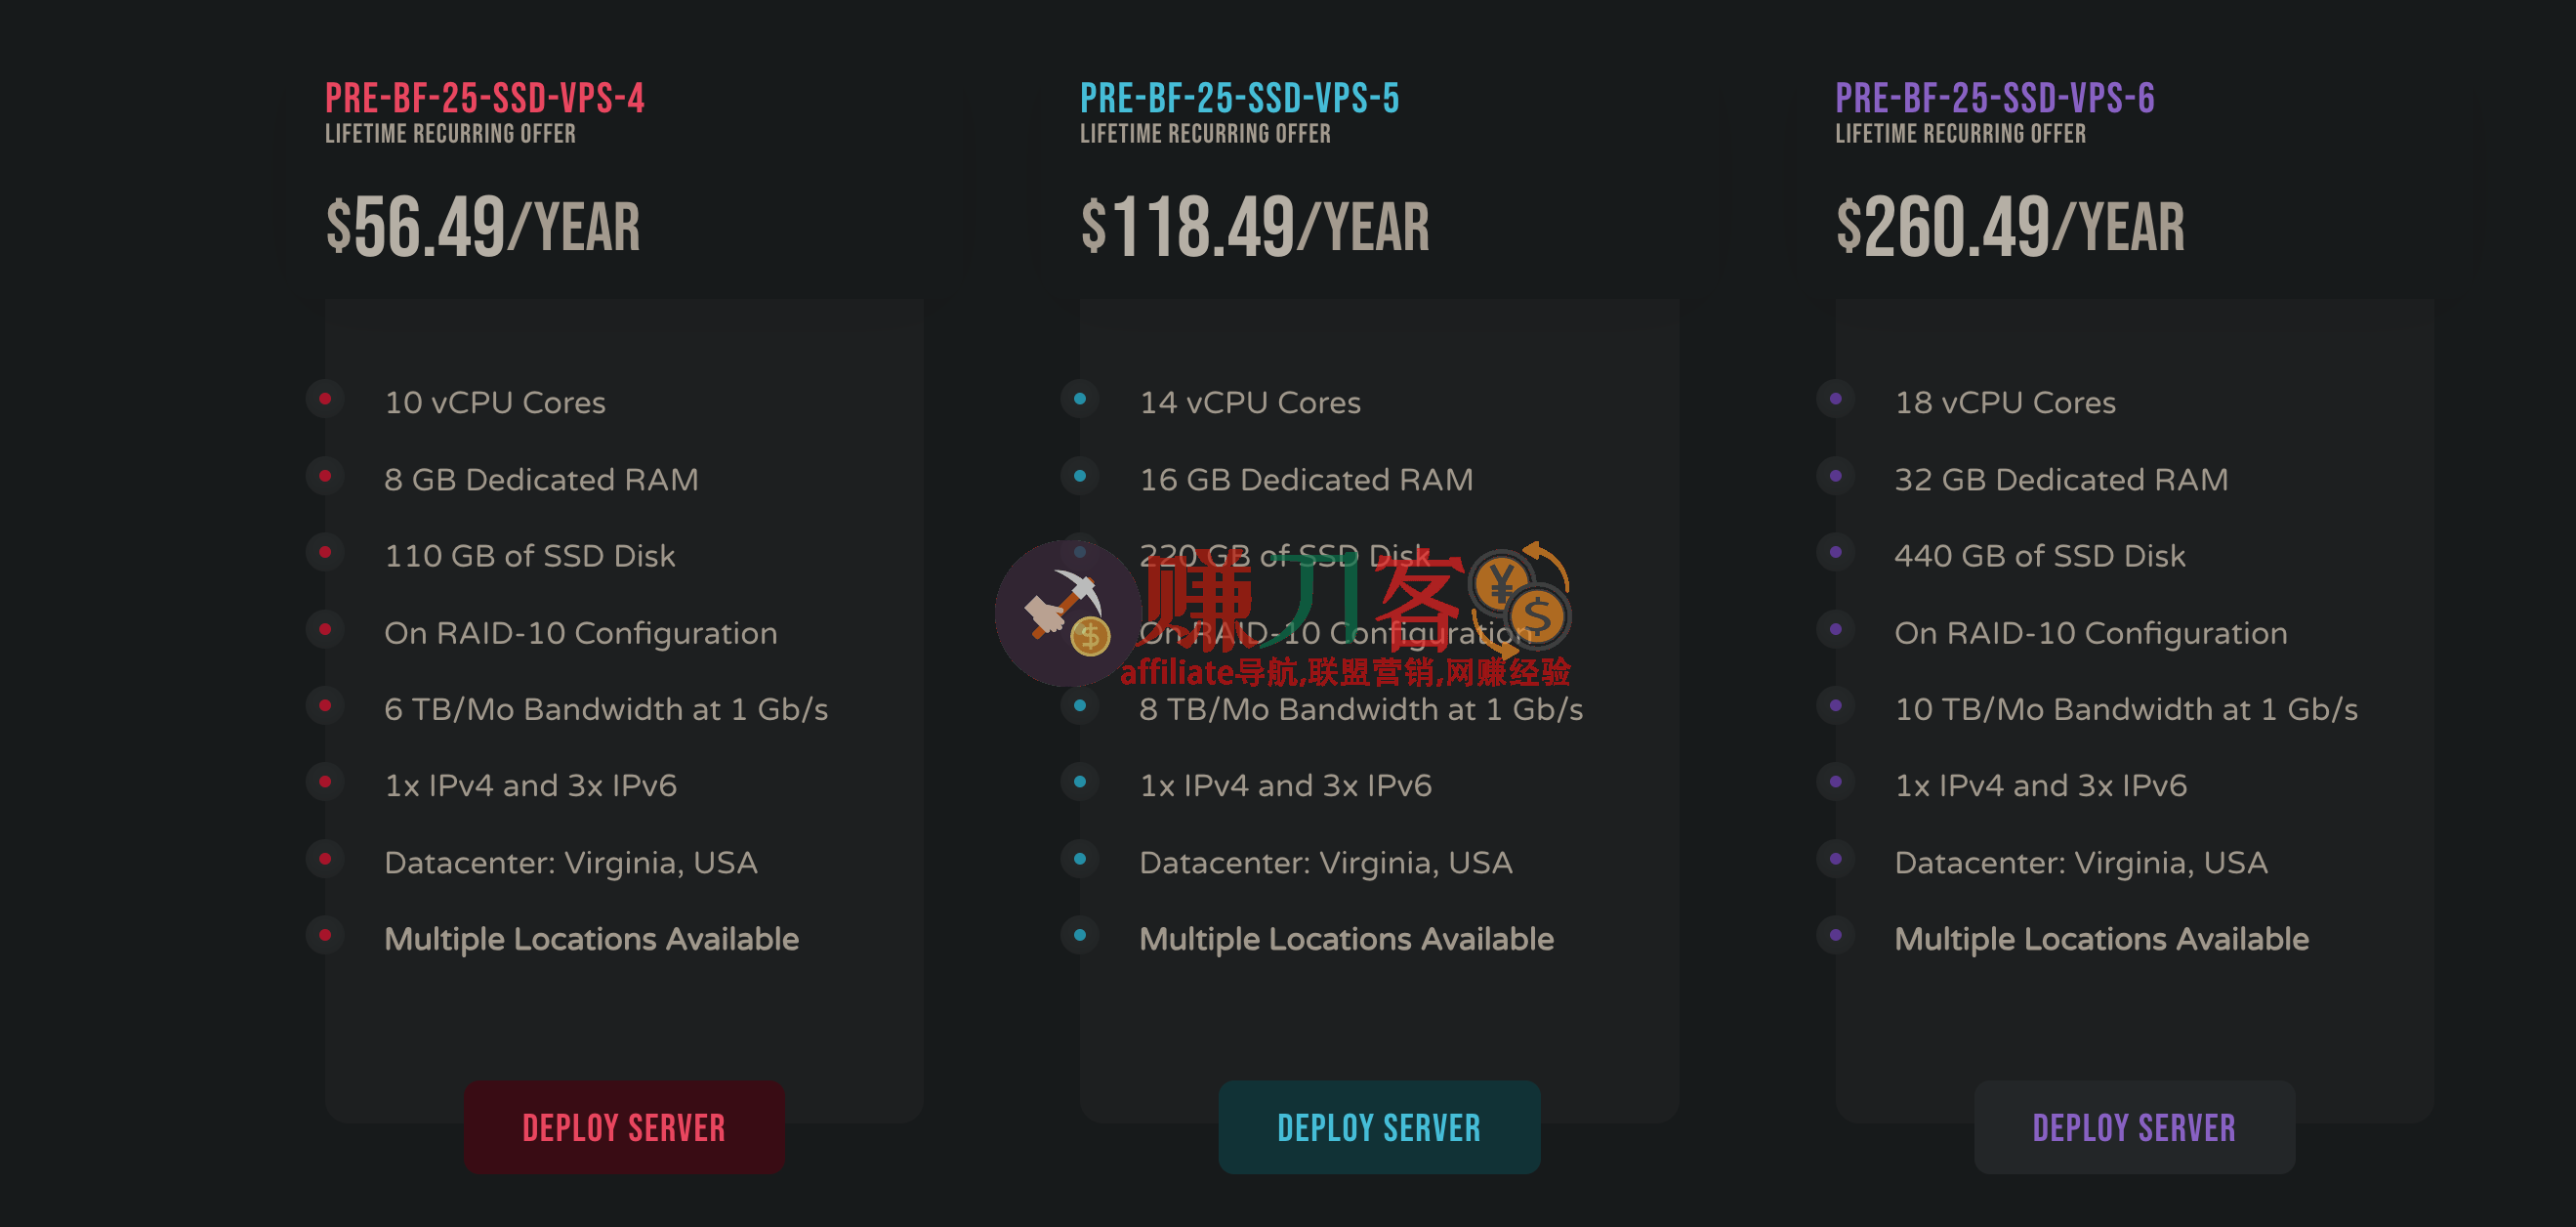Click the pickaxe and coin watermark logo
Image resolution: width=2576 pixels, height=1227 pixels.
pyautogui.click(x=1068, y=613)
